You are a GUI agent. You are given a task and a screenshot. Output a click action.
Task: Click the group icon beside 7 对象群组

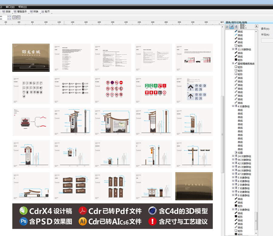236,188
